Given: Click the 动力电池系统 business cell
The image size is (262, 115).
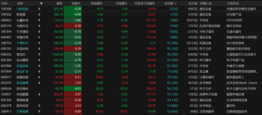Looking at the screenshot, I should (235, 43).
